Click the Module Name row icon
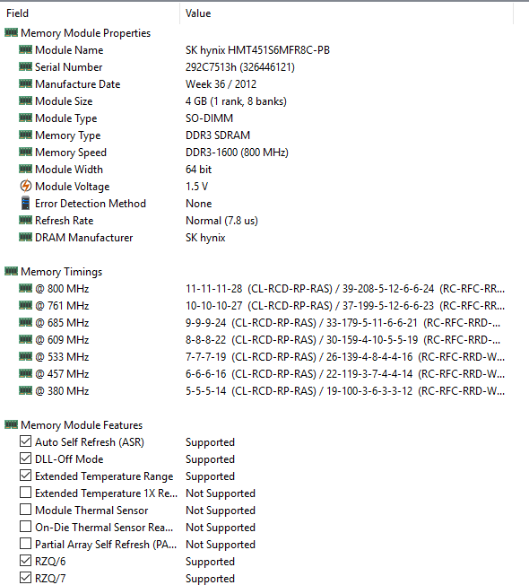This screenshot has height=585, width=529. click(25, 49)
